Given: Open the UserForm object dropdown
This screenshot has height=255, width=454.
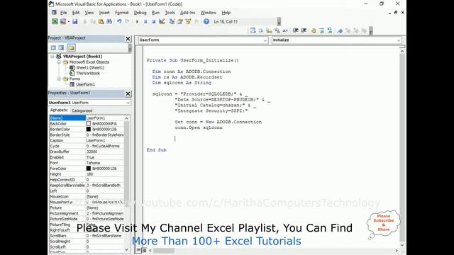Looking at the screenshot, I should [265, 40].
